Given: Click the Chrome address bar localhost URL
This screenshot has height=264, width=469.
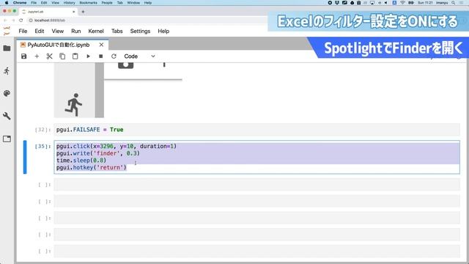Looking at the screenshot, I should tap(50, 21).
